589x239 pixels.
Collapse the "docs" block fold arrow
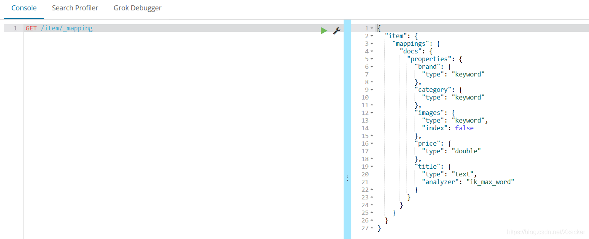372,51
